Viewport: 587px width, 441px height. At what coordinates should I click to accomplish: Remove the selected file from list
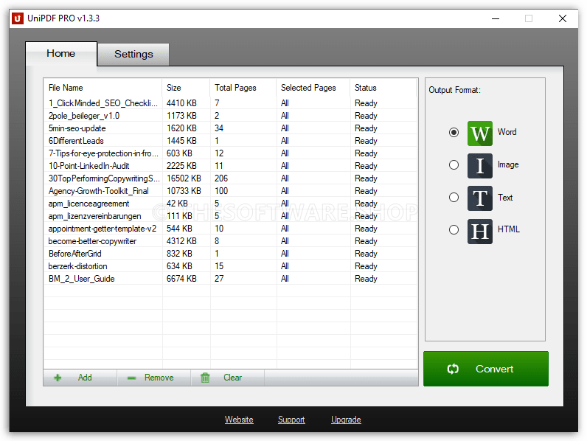click(154, 378)
